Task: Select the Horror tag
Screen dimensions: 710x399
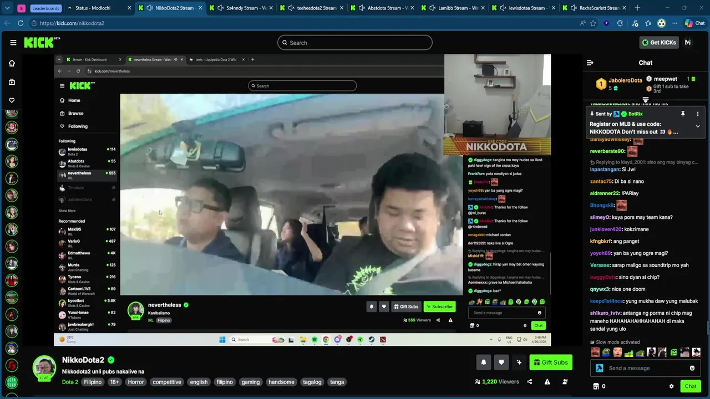Action: tap(136, 382)
